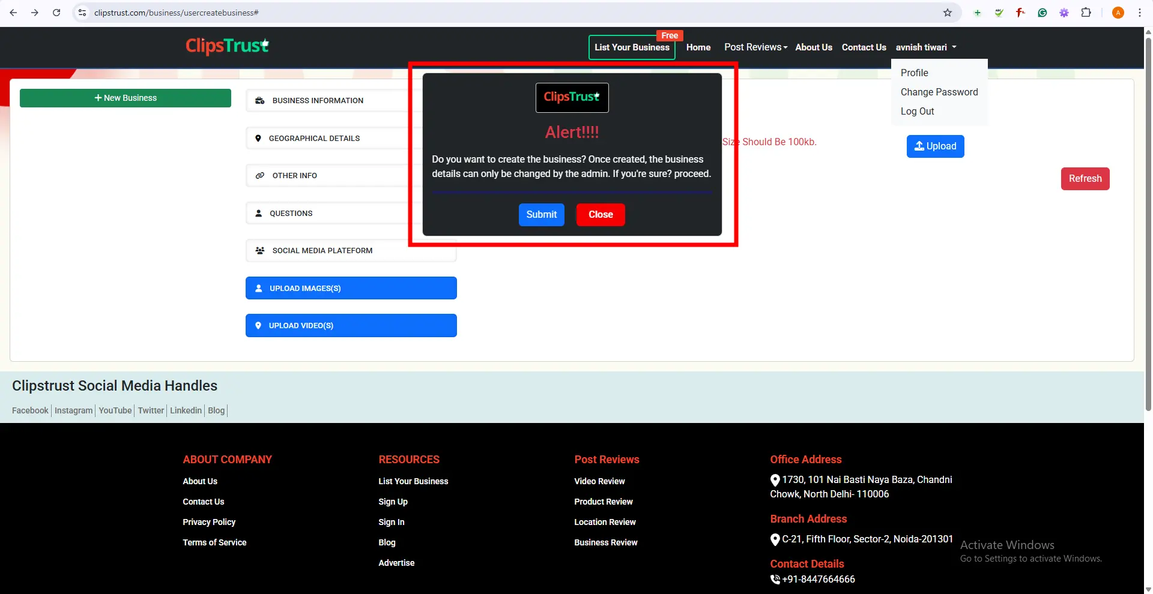
Task: Open the Sign Up footer link
Action: click(x=393, y=502)
